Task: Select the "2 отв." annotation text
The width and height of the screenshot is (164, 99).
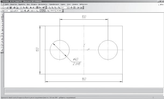Action: coord(77,64)
